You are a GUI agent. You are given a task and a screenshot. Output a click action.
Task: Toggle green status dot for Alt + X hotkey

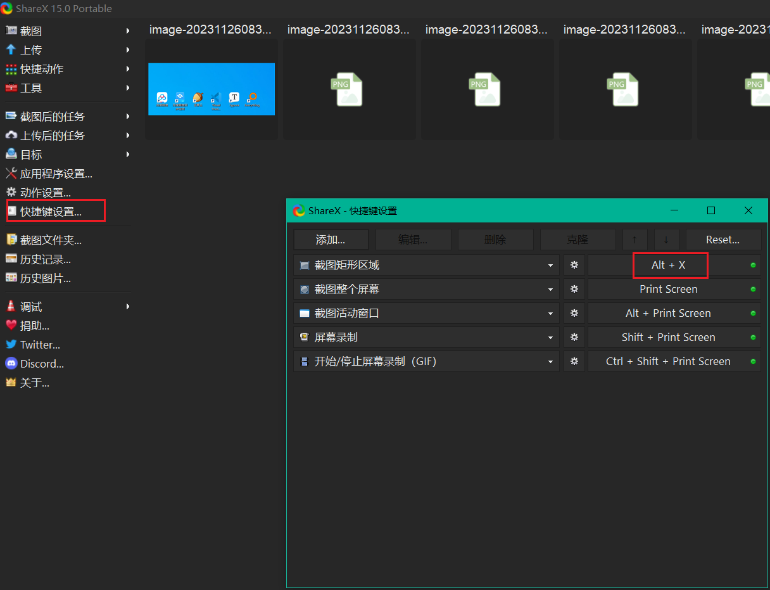coord(753,265)
